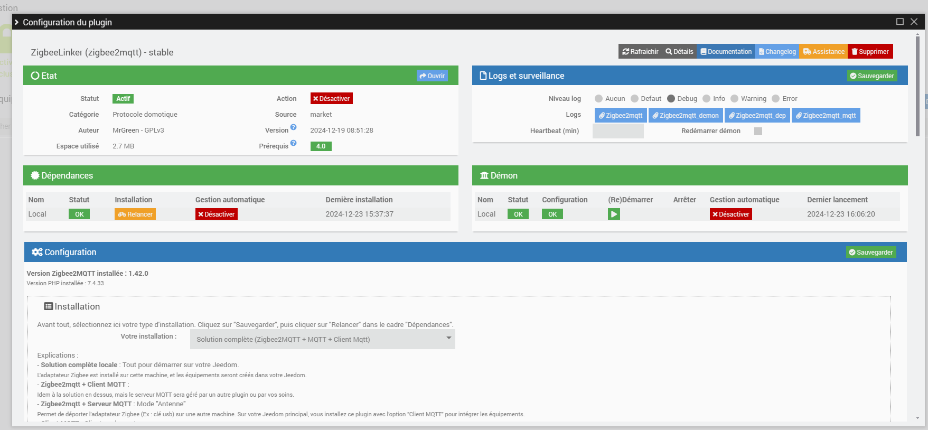Click the "2.7 MB" space used value

(x=123, y=146)
